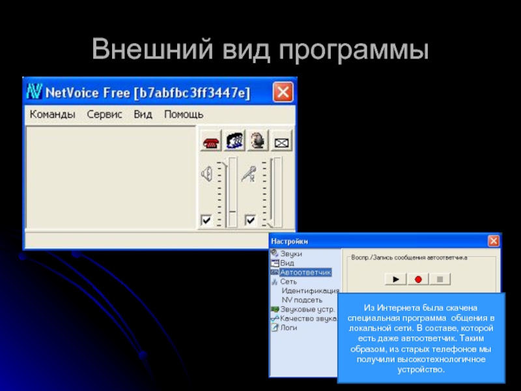Click the Звуковые устр. sound card icon
521x391 pixels.
click(274, 309)
